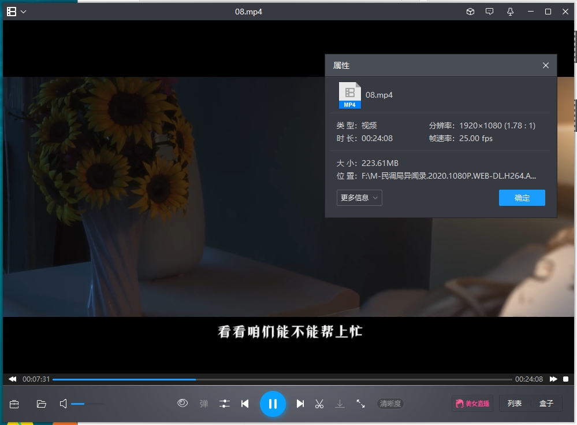Click the MP4 file type icon
Screen dimensions: 577x425
pos(349,95)
